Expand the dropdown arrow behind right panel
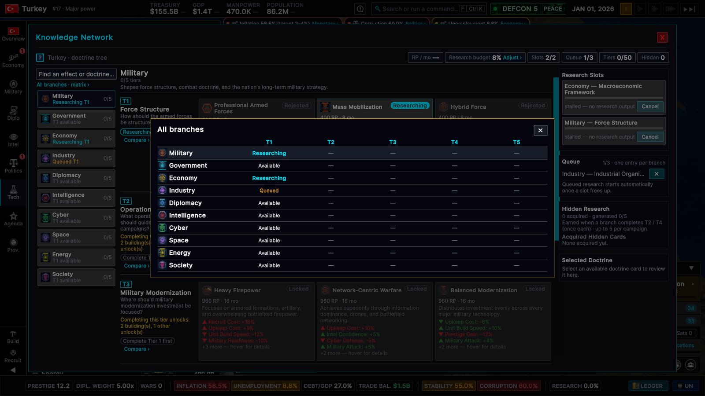 point(691,268)
